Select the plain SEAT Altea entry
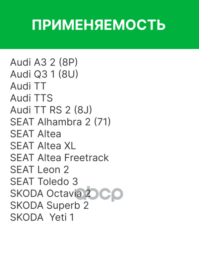Viewport: 199px width, 265px height. point(35,134)
